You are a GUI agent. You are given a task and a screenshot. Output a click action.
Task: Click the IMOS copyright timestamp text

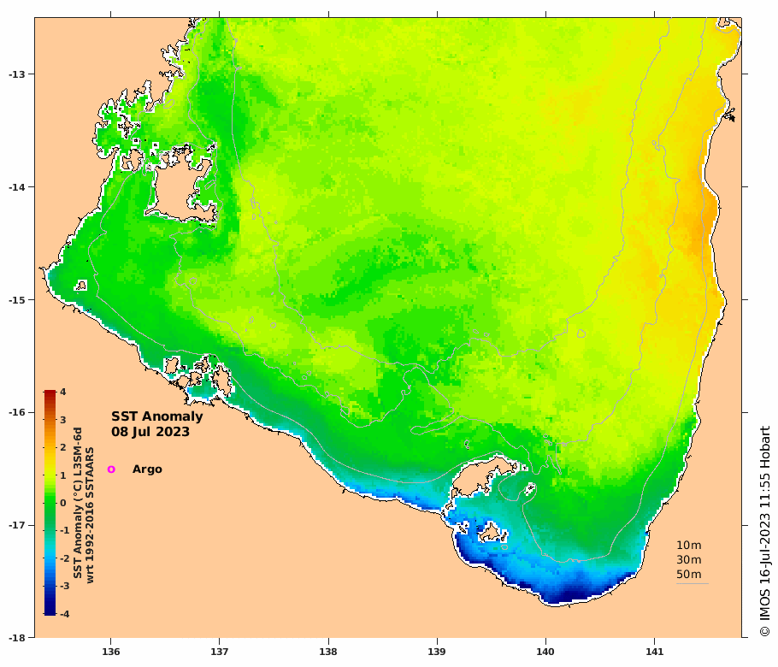pyautogui.click(x=764, y=531)
